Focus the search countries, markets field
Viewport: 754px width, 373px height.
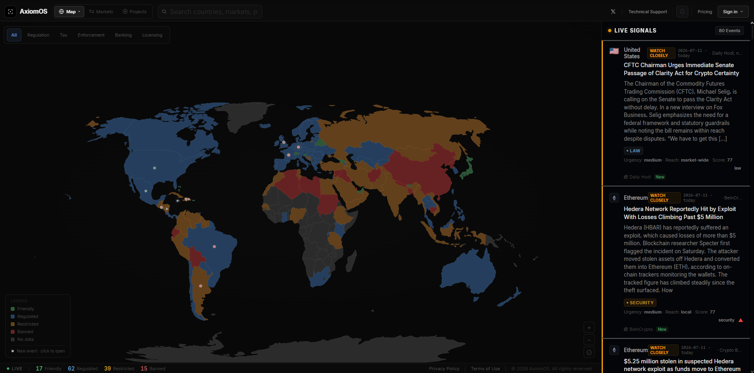[210, 12]
